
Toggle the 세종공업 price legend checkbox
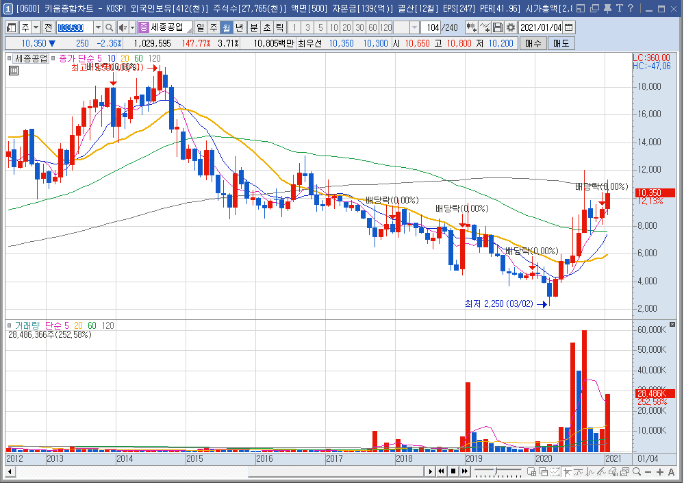(9, 58)
